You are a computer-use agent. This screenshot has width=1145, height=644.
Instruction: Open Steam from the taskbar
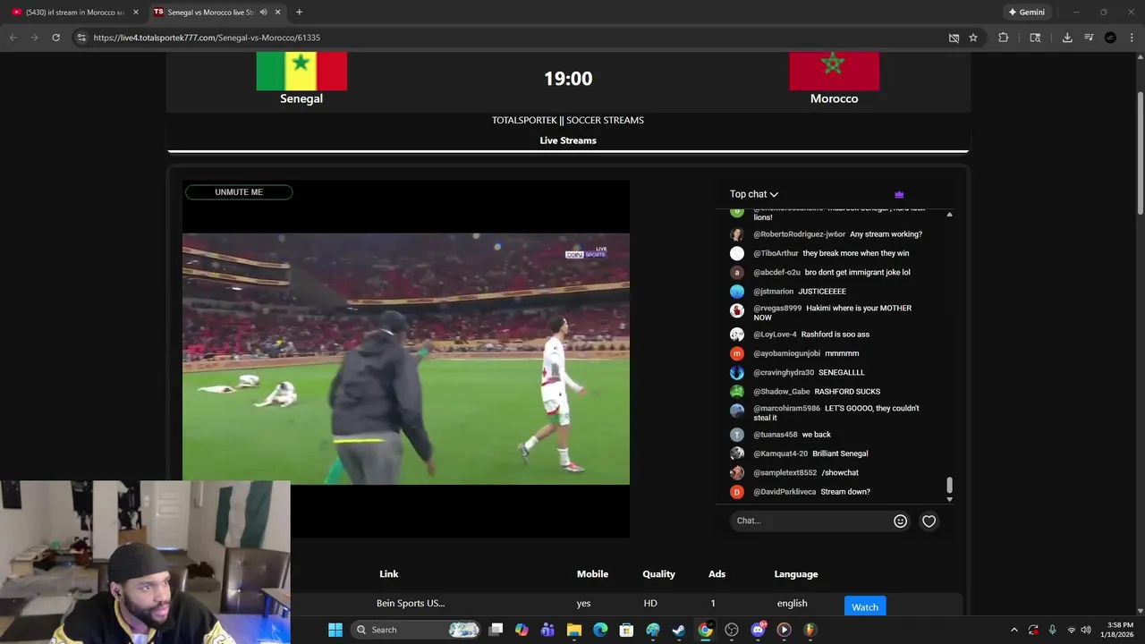coord(679,630)
